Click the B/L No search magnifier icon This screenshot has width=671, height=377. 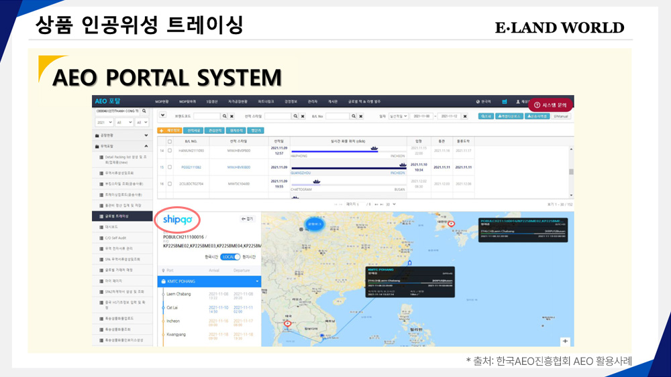pos(354,116)
